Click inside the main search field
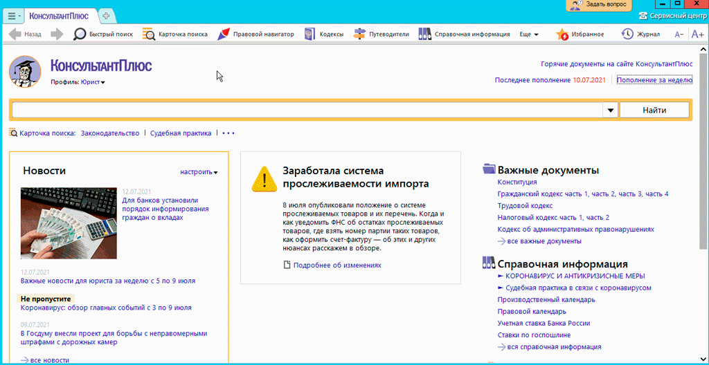 pyautogui.click(x=307, y=110)
